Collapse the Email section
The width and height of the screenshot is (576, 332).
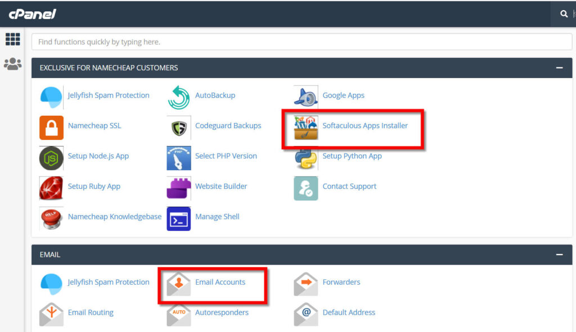coord(559,254)
